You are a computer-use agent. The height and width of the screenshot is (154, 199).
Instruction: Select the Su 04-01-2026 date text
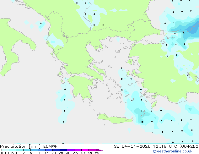[x=132, y=146]
